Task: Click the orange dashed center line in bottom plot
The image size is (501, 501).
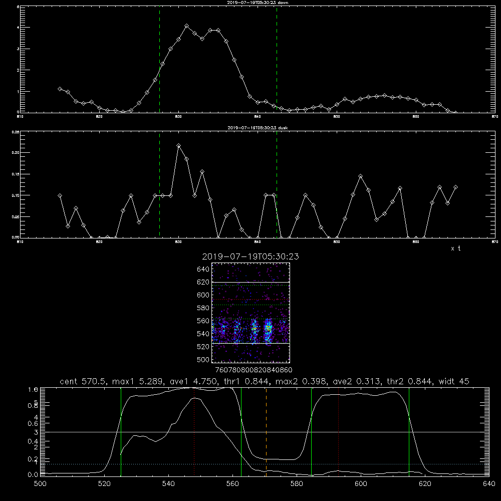Action: coord(266,432)
